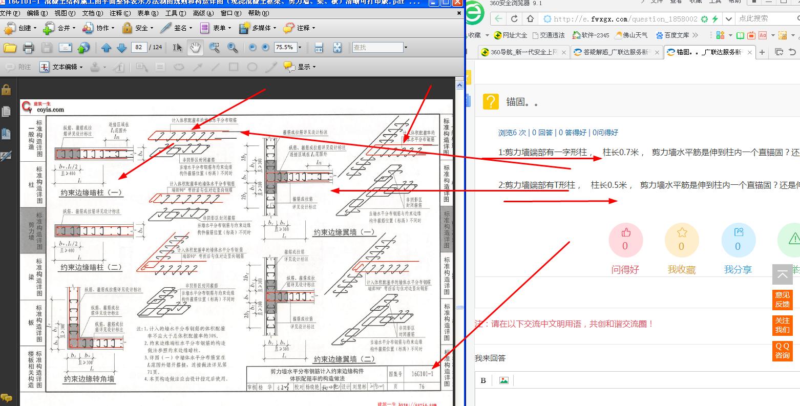
Task: Select the marquee zoom tool
Action: pyautogui.click(x=214, y=48)
